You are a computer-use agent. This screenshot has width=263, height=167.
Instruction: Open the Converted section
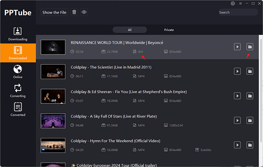[18, 110]
